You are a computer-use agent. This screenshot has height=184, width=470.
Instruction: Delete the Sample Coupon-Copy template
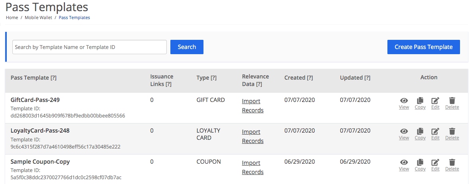[x=452, y=164]
